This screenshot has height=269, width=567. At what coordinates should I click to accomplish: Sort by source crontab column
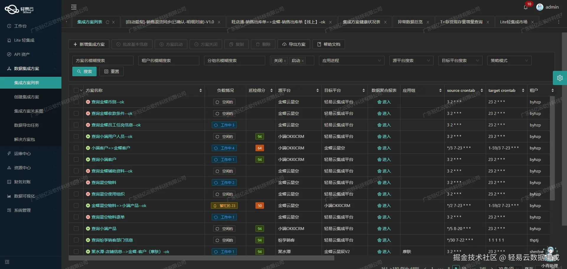pyautogui.click(x=482, y=90)
